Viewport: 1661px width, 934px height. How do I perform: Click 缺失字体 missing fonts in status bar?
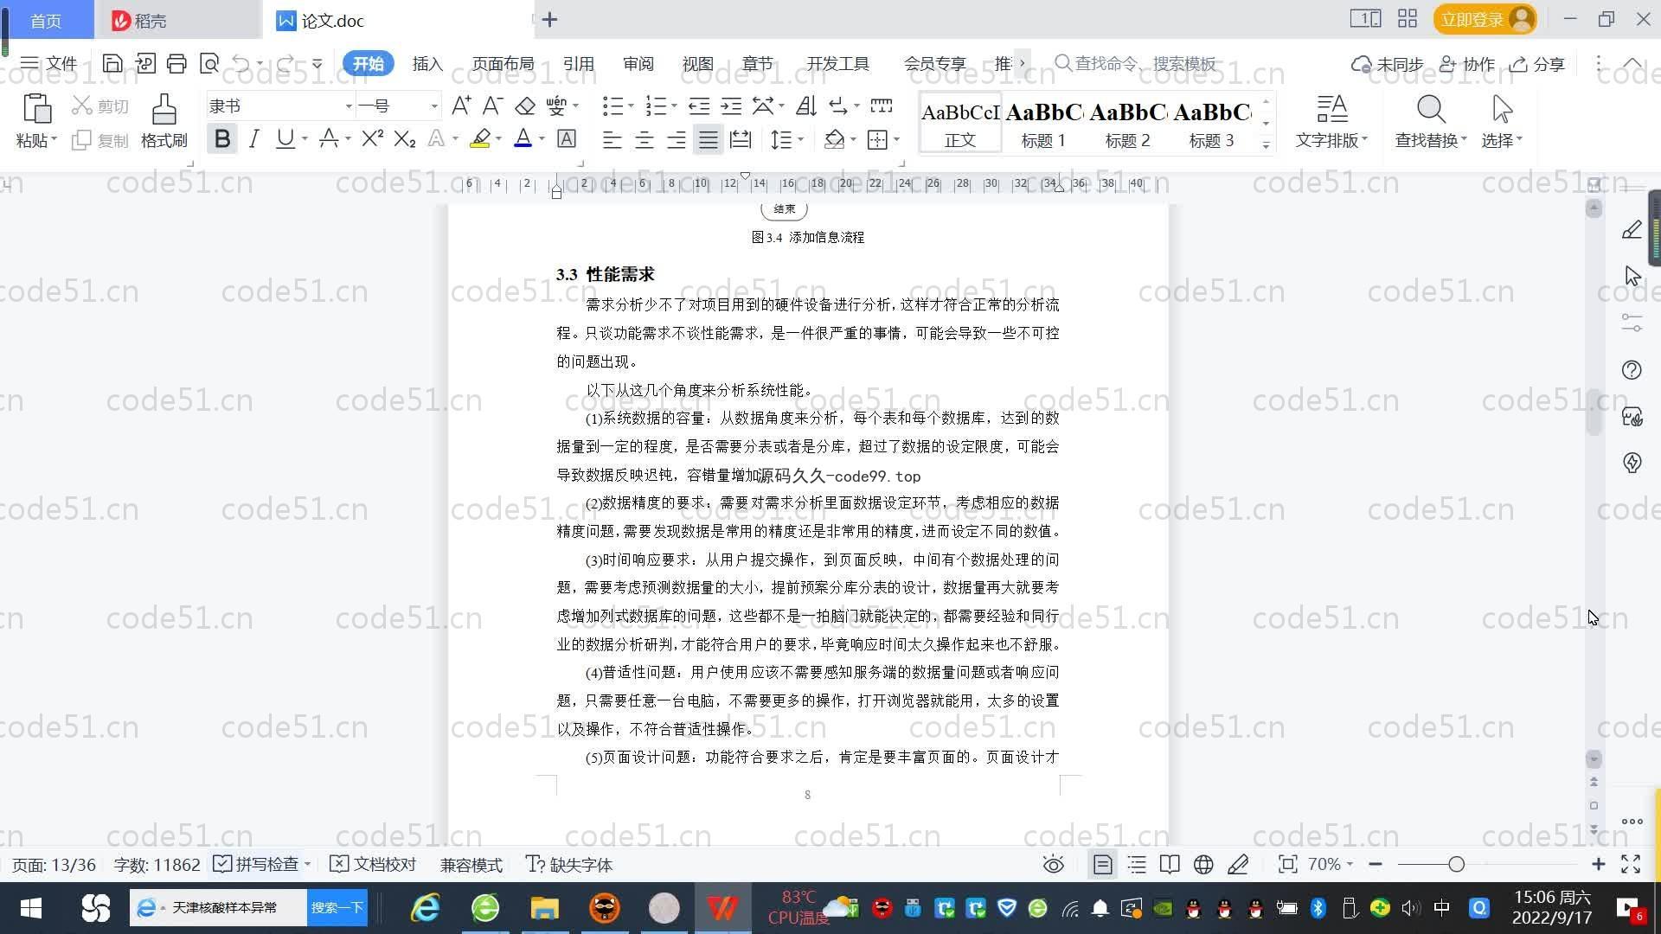(569, 864)
